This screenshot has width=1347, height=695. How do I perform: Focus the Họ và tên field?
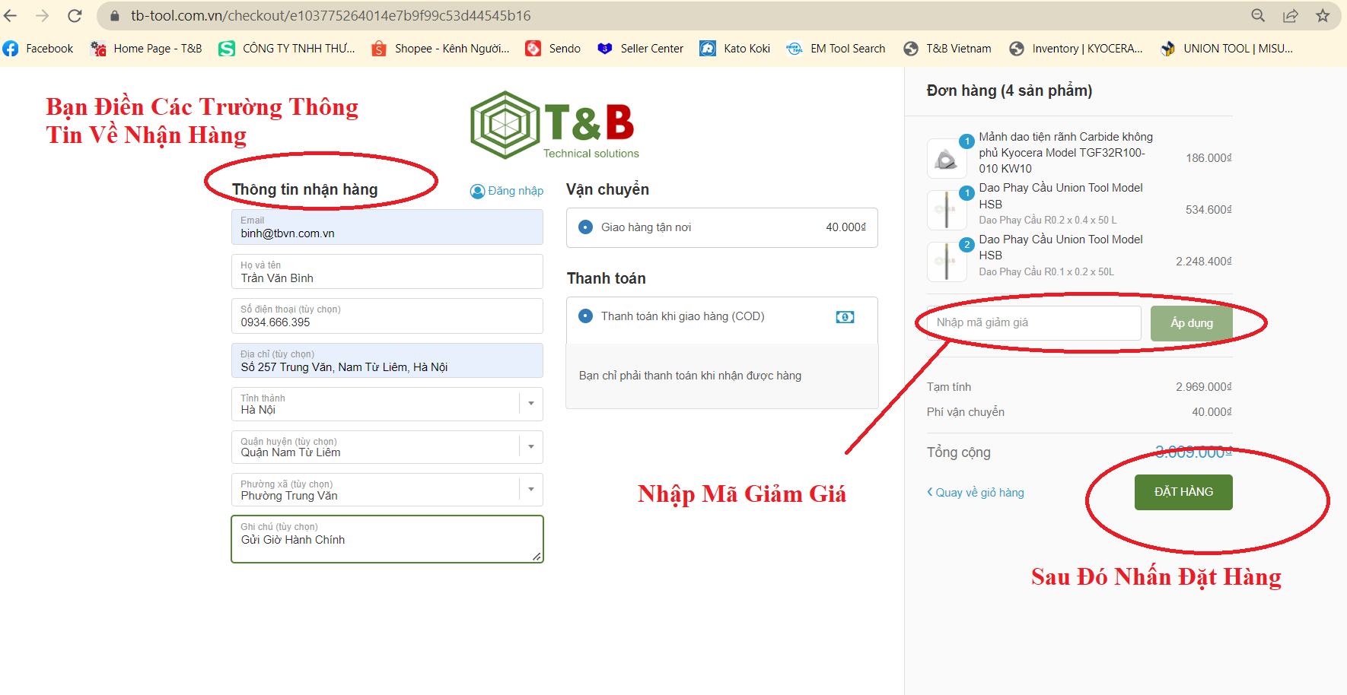coord(387,271)
